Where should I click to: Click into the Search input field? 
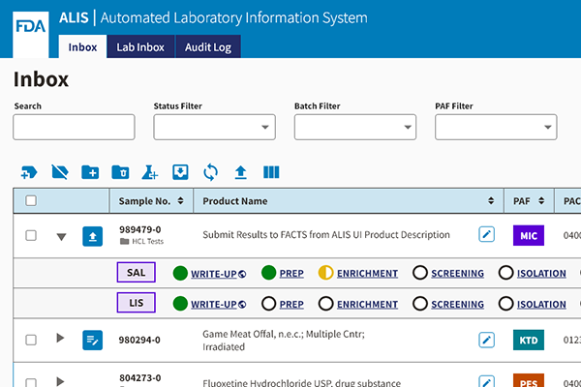click(74, 127)
